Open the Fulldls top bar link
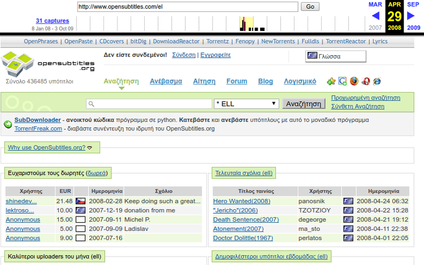 [x=310, y=41]
